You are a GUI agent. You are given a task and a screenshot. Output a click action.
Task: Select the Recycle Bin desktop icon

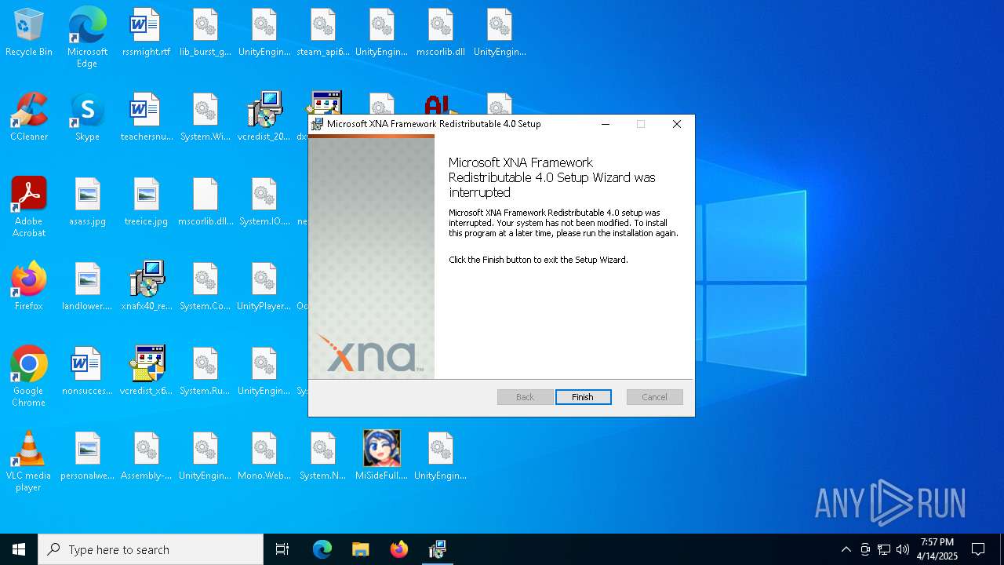pos(29,33)
